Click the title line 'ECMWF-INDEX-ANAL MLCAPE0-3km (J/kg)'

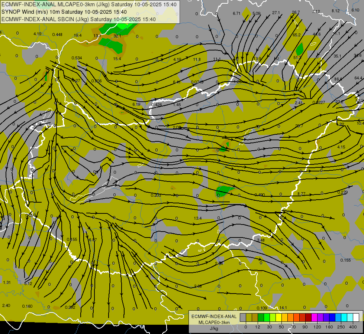[x=89, y=4]
